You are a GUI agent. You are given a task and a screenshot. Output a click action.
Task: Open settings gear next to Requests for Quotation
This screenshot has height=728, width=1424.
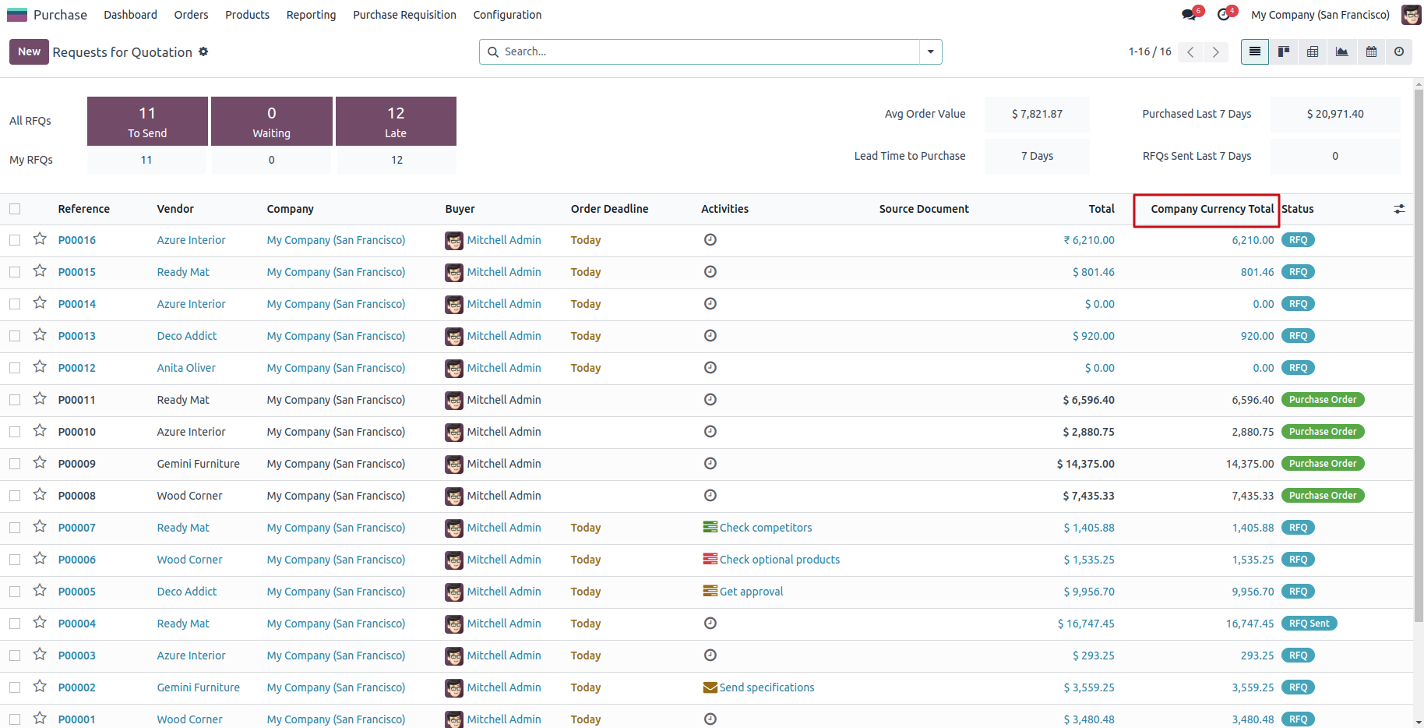(203, 51)
